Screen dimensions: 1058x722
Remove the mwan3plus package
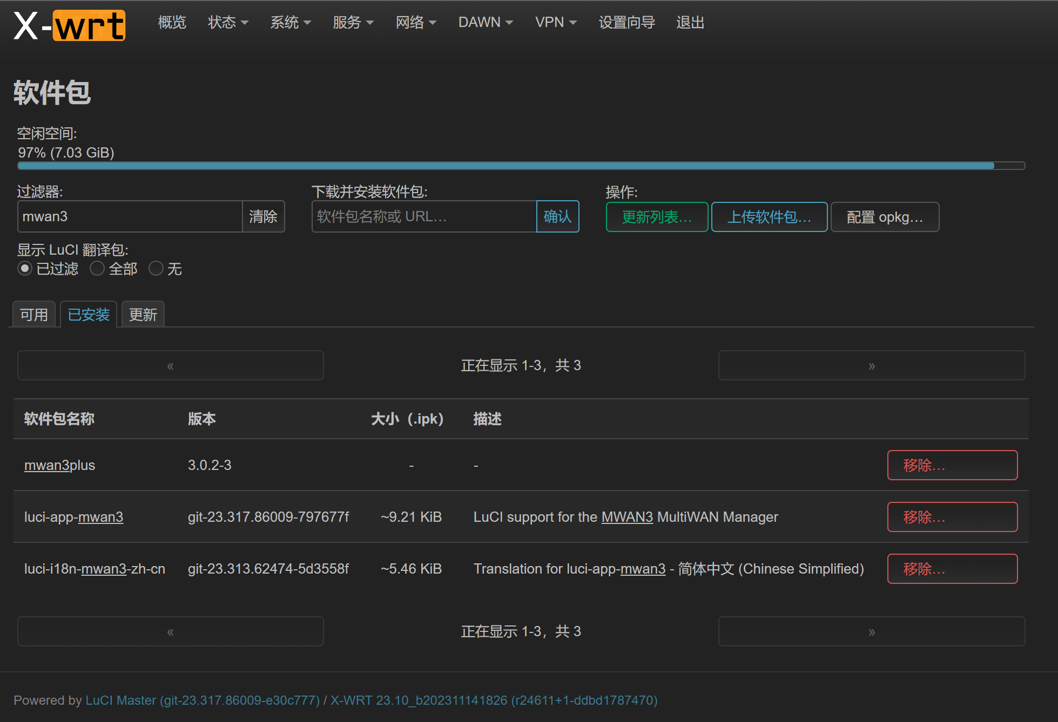[952, 465]
